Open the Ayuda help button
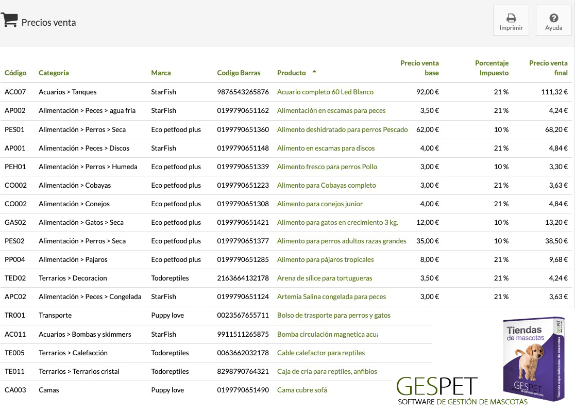 tap(553, 20)
